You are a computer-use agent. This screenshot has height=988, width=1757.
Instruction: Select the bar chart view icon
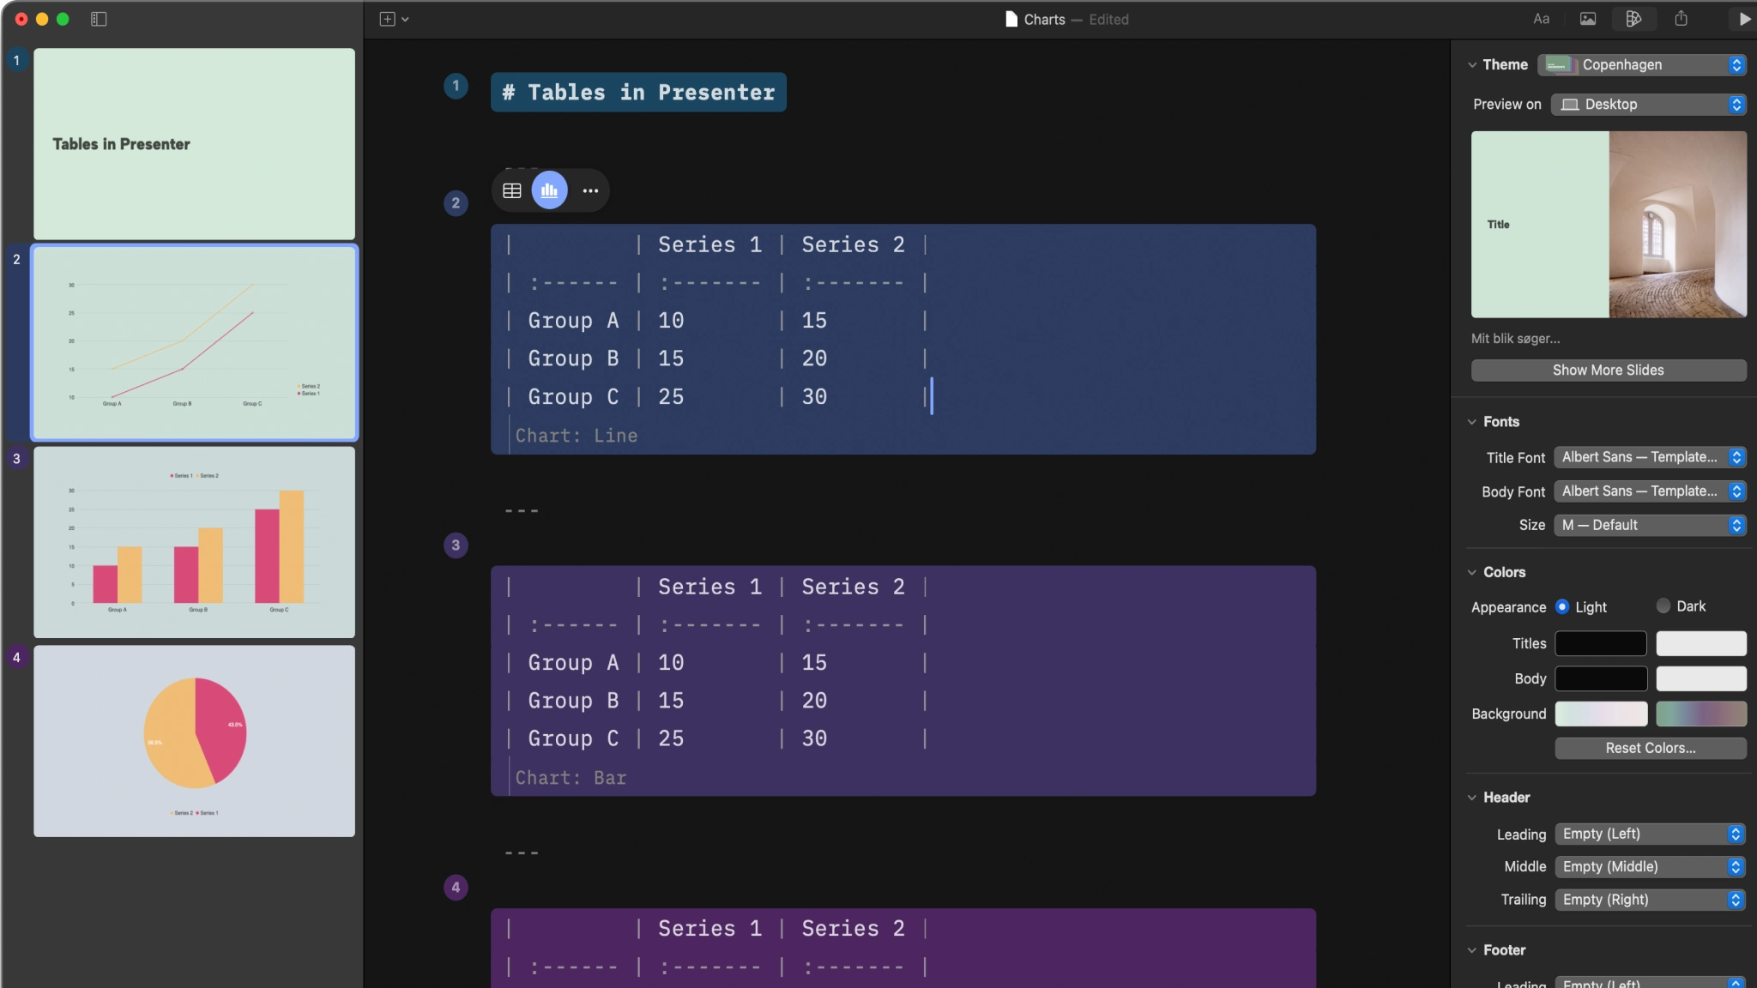(x=550, y=190)
